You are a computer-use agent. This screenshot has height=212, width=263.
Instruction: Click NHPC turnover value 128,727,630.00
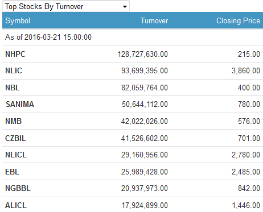pyautogui.click(x=143, y=54)
